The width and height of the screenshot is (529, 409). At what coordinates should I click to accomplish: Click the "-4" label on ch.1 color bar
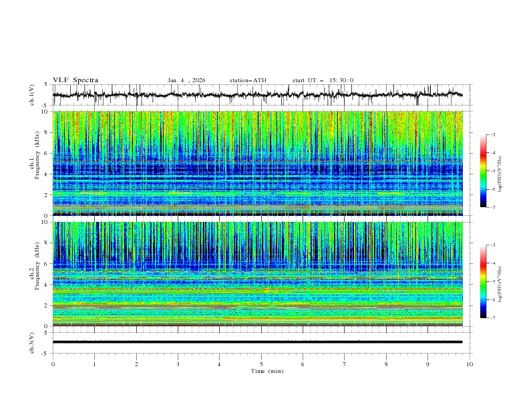[x=493, y=153]
